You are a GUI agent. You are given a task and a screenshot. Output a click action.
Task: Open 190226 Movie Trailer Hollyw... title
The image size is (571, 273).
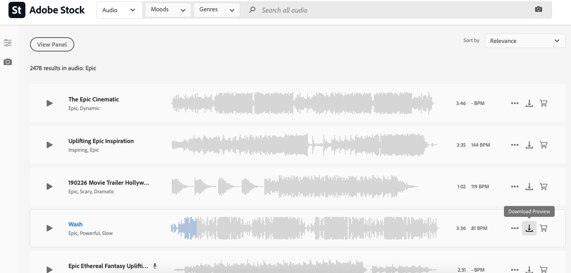(x=109, y=182)
